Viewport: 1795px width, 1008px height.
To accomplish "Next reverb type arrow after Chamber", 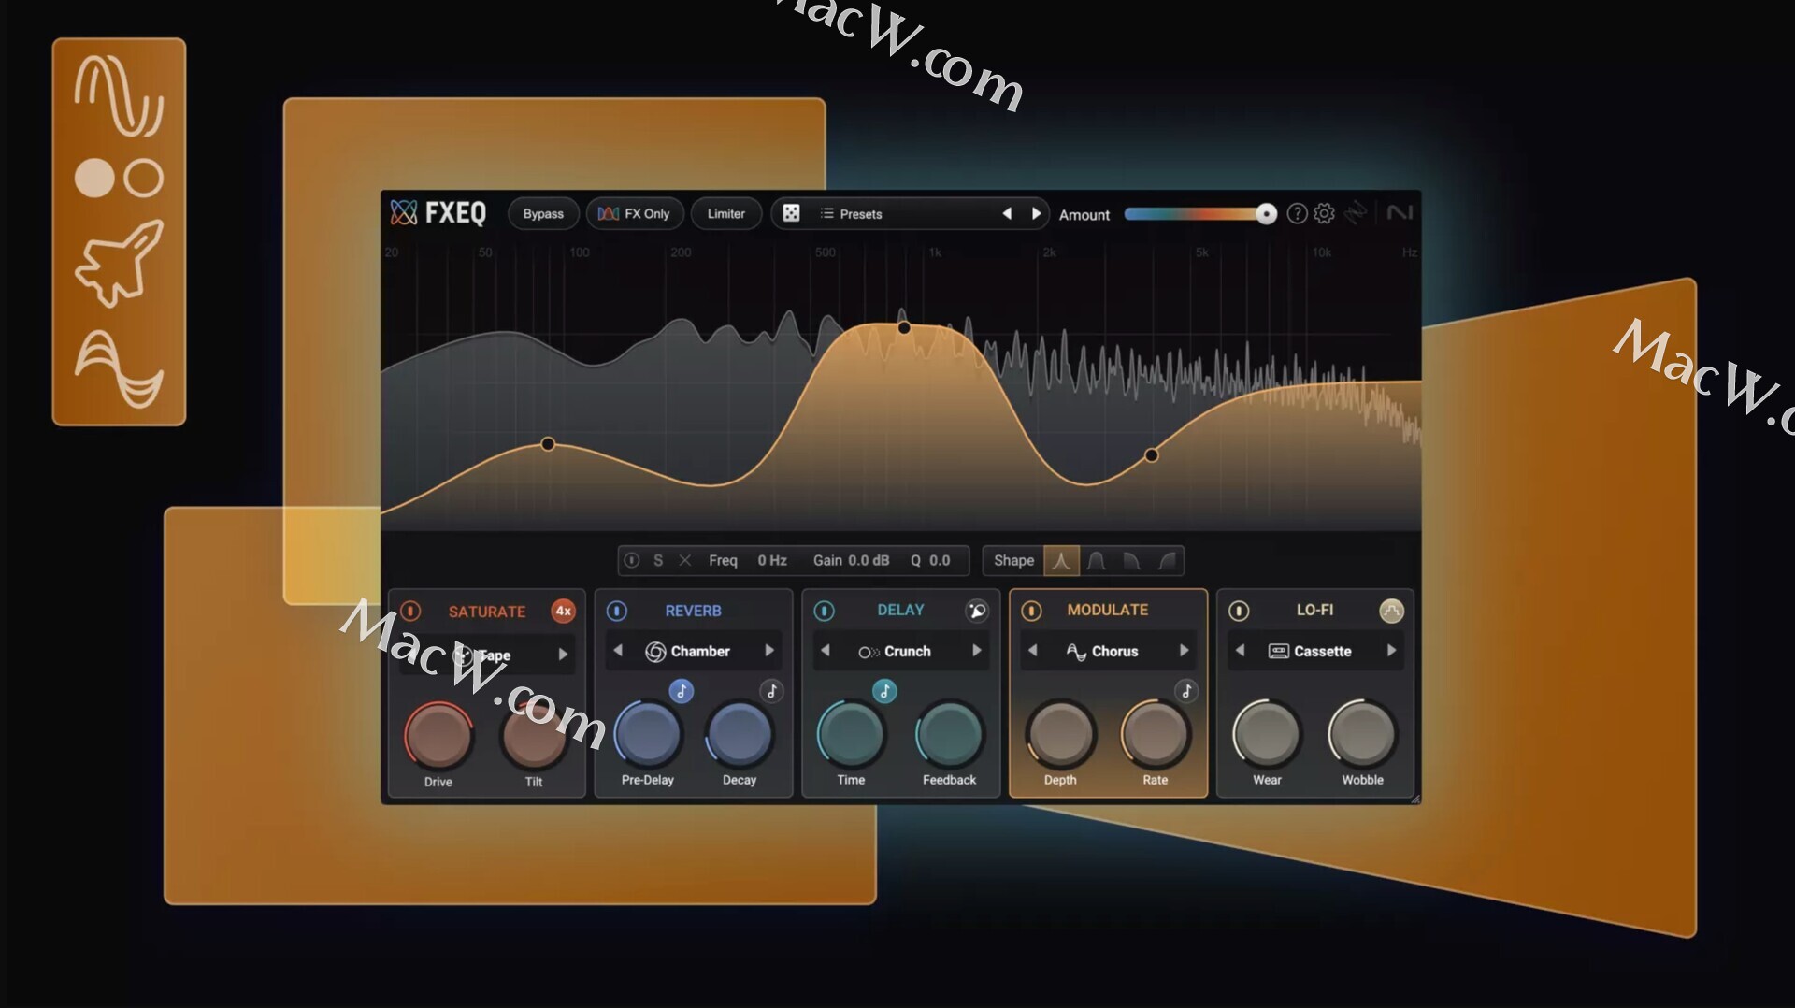I will 769,651.
